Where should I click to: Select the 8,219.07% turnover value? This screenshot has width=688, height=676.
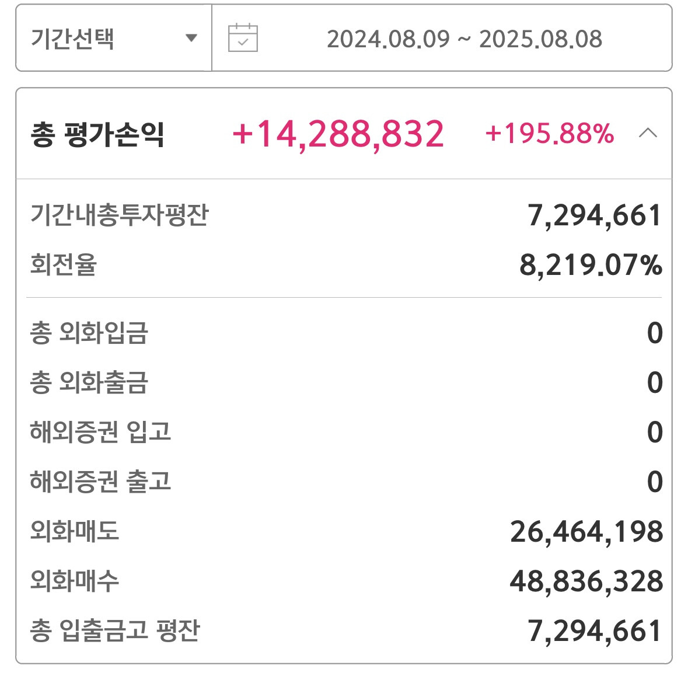tap(591, 265)
